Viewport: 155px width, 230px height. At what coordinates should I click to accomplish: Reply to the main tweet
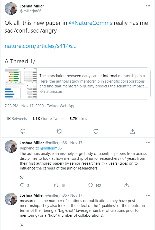[x=23, y=131]
